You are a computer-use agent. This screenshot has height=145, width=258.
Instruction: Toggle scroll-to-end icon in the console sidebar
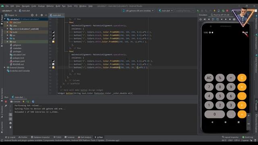10,119
